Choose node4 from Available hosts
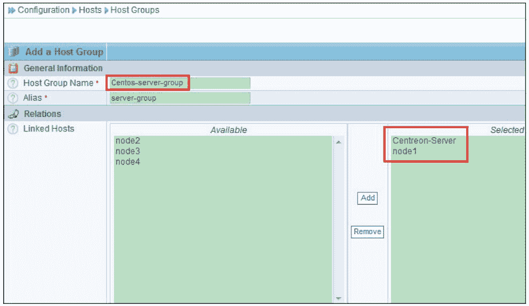 click(127, 162)
